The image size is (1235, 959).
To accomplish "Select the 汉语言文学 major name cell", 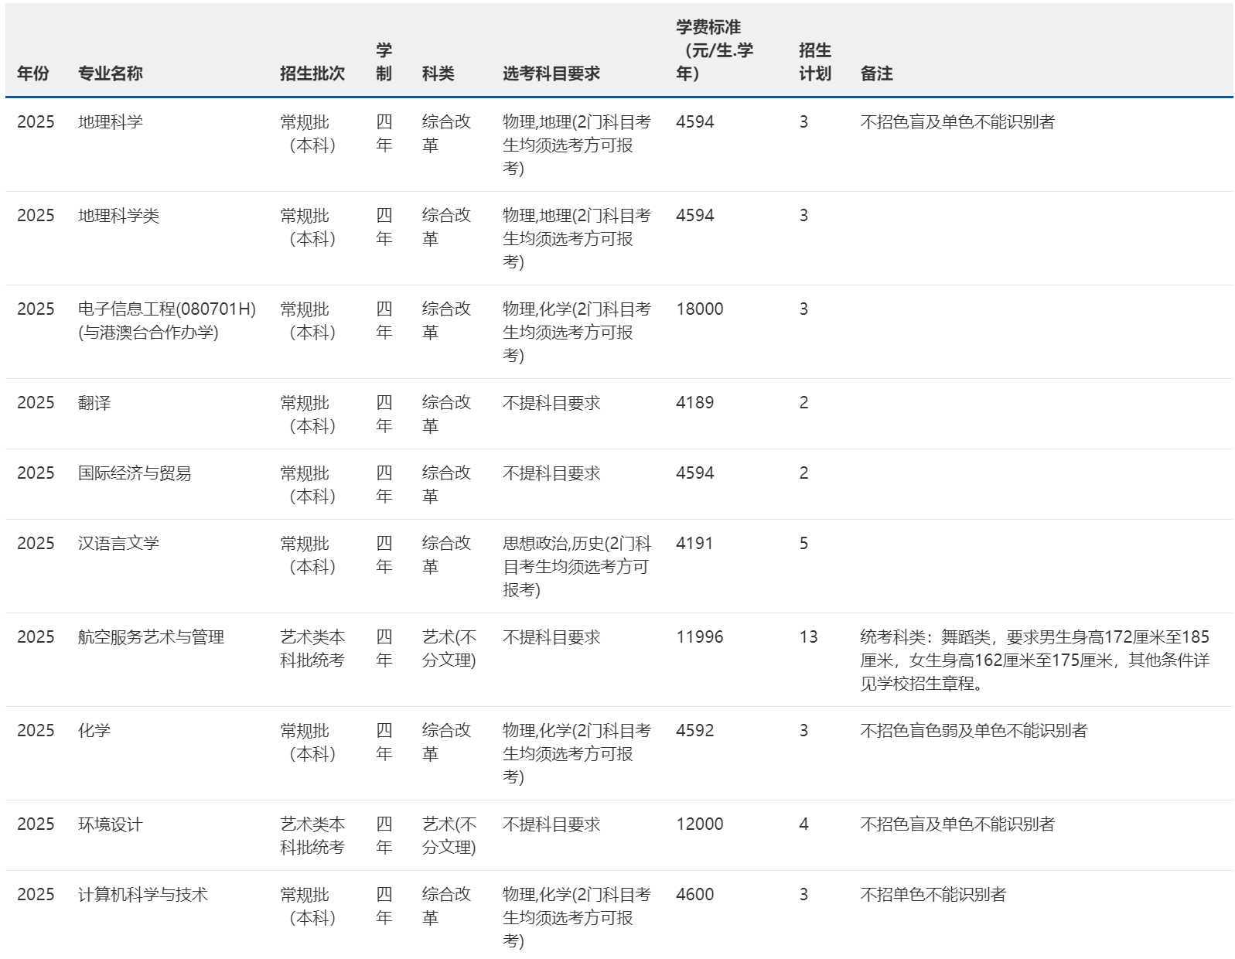I will (118, 544).
